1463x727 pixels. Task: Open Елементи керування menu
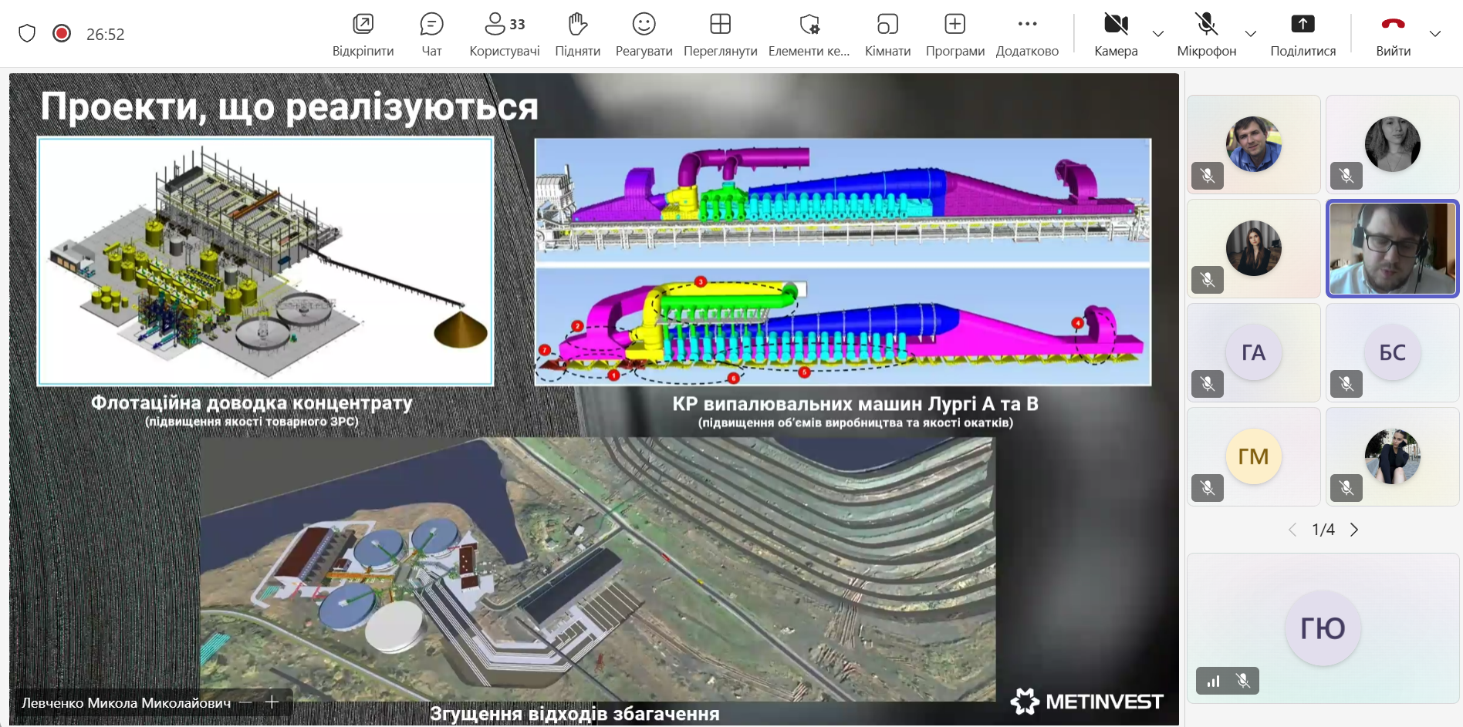[x=809, y=34]
